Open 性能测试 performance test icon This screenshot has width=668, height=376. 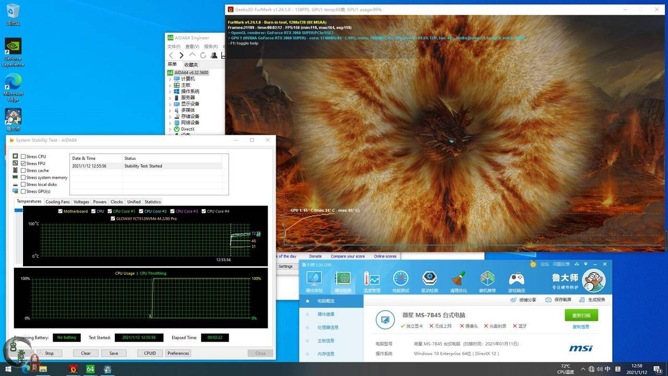point(400,281)
